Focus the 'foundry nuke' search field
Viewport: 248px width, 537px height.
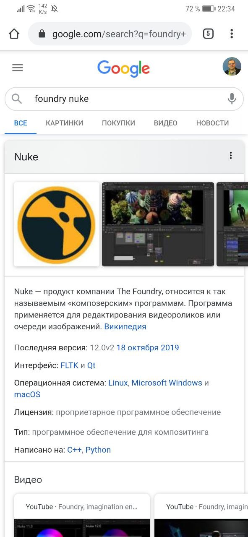click(x=124, y=99)
